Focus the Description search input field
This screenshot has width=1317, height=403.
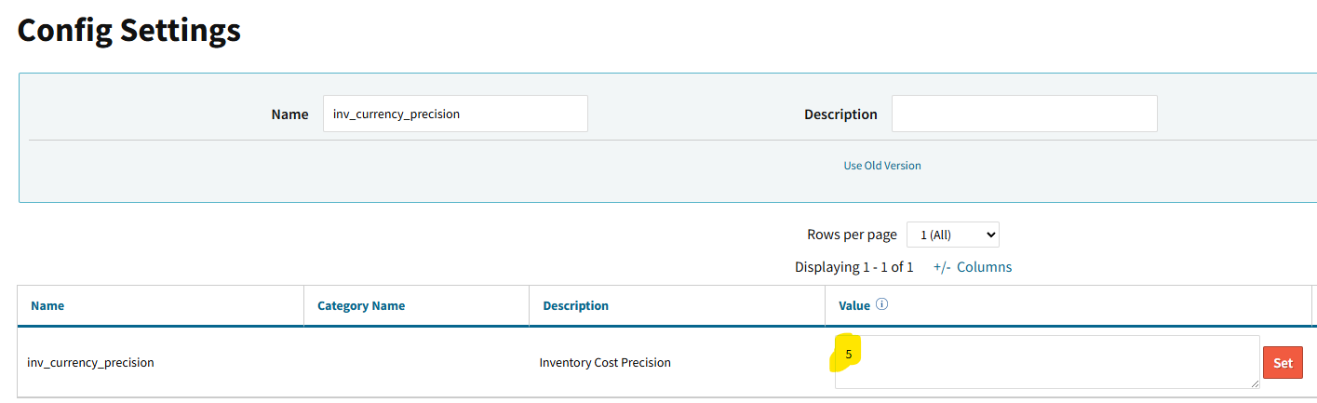(x=1025, y=114)
